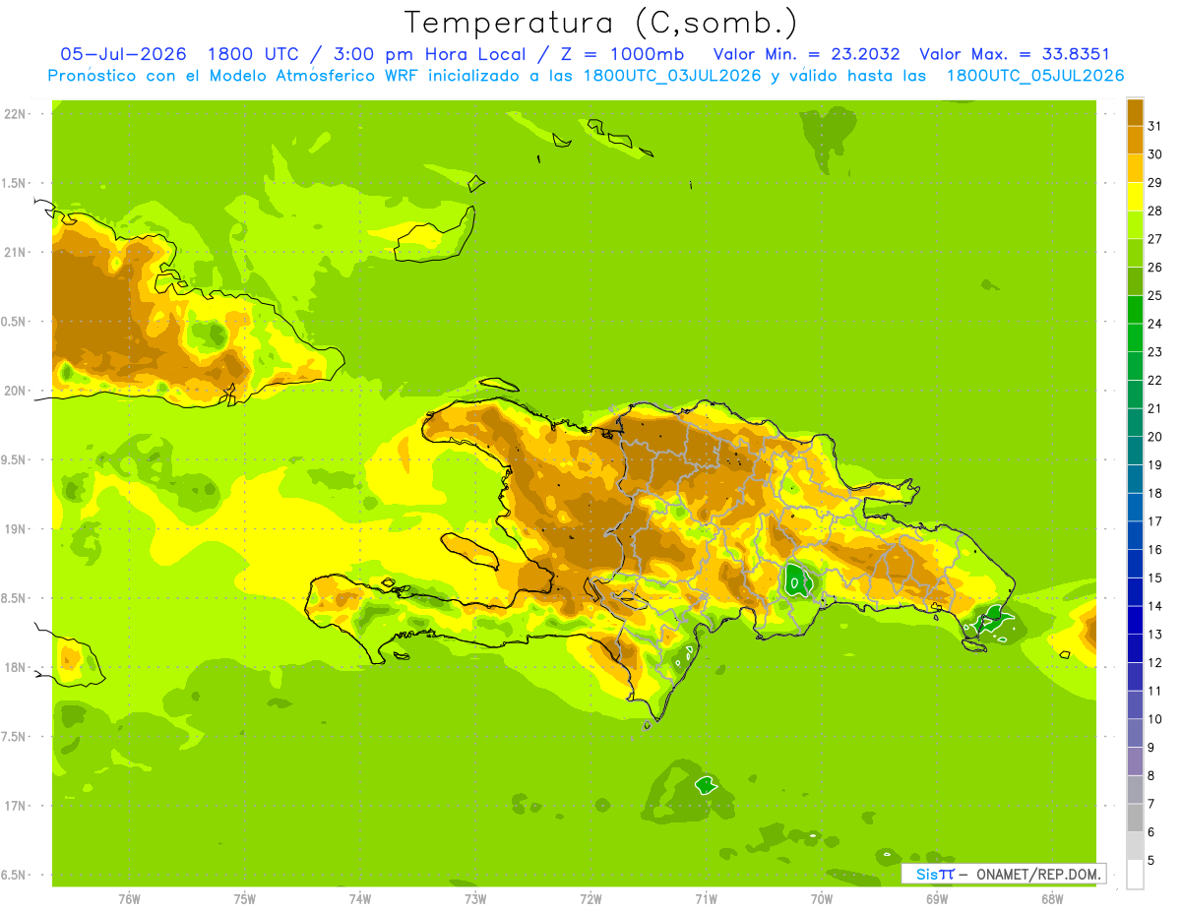The height and width of the screenshot is (912, 1181).
Task: Pick the blue swatch between 15 and 16
Action: pos(1135,564)
